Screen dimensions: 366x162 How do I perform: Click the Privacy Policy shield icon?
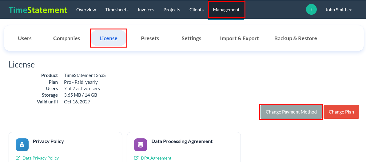[x=22, y=145]
